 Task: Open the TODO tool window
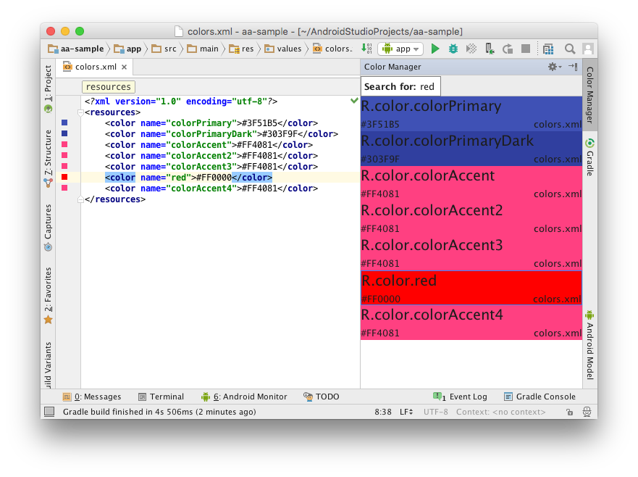tap(322, 397)
